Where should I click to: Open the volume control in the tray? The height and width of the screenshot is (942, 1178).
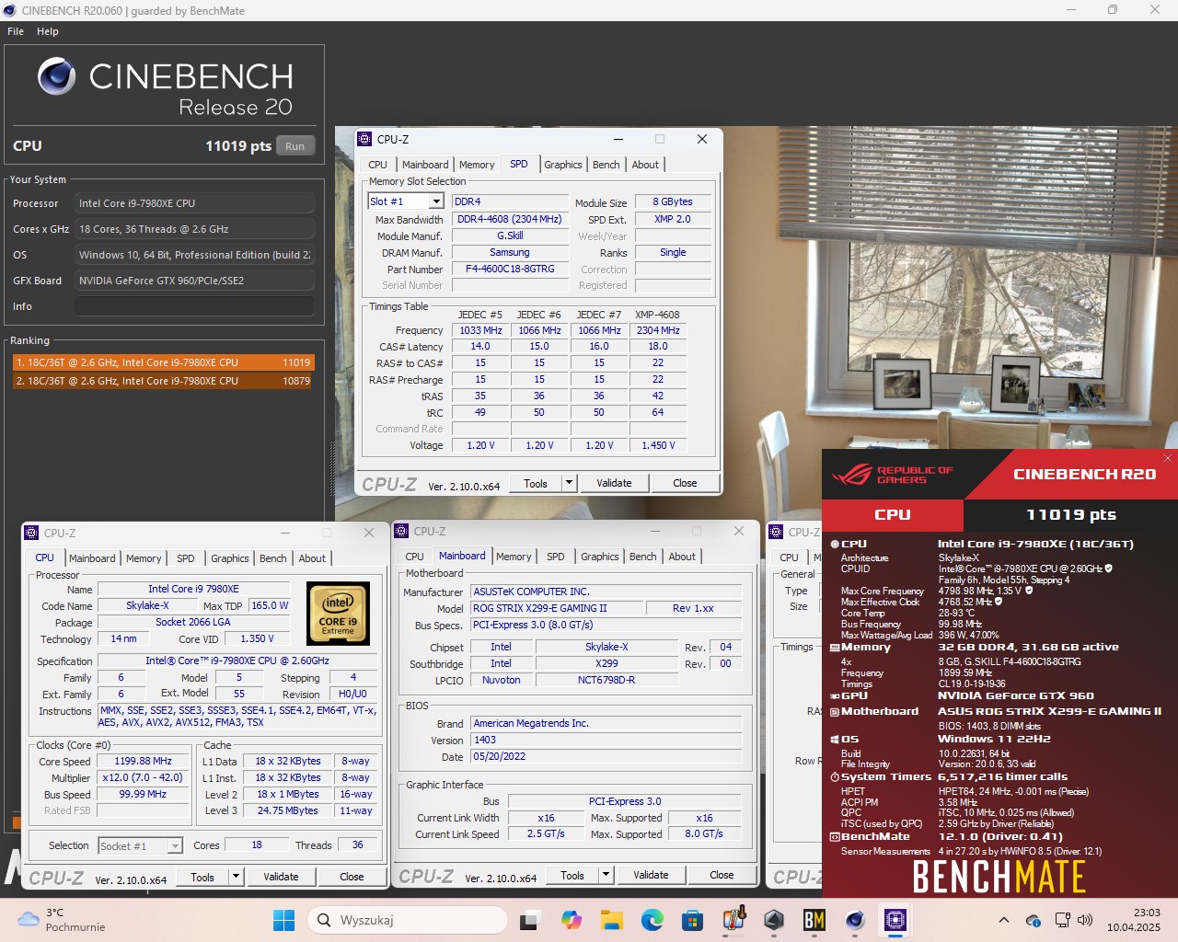pyautogui.click(x=1085, y=920)
